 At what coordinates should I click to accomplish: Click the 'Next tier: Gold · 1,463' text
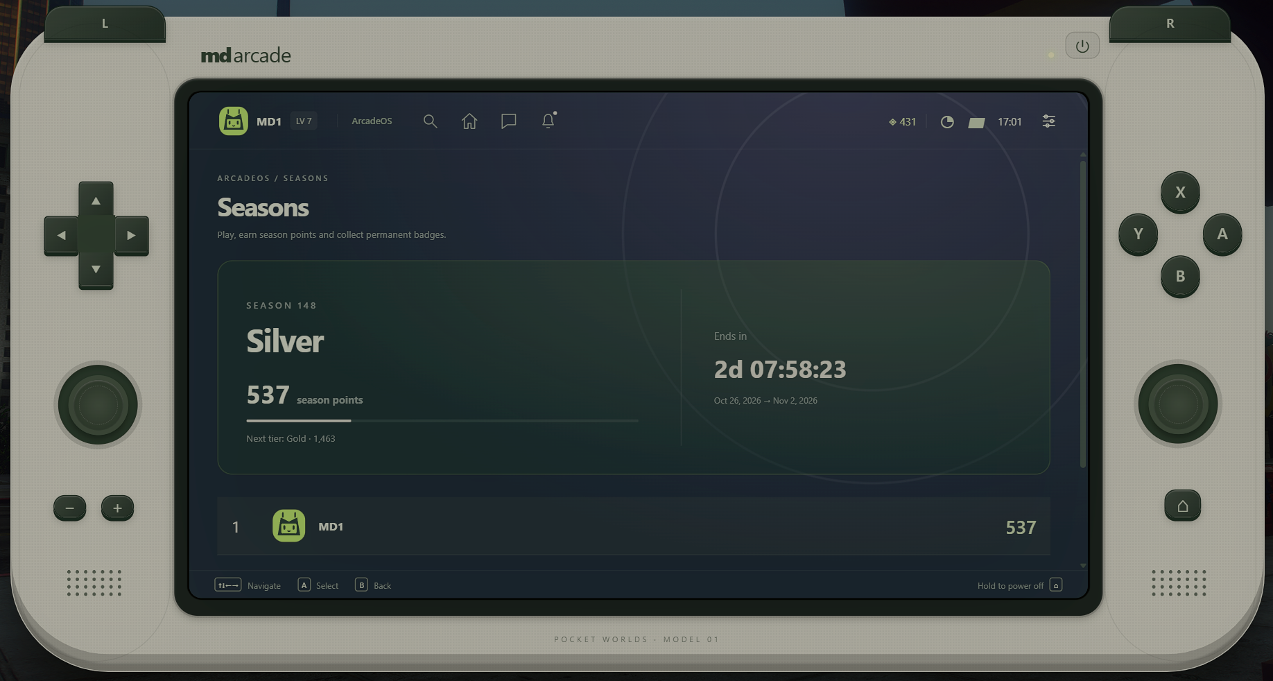(291, 439)
